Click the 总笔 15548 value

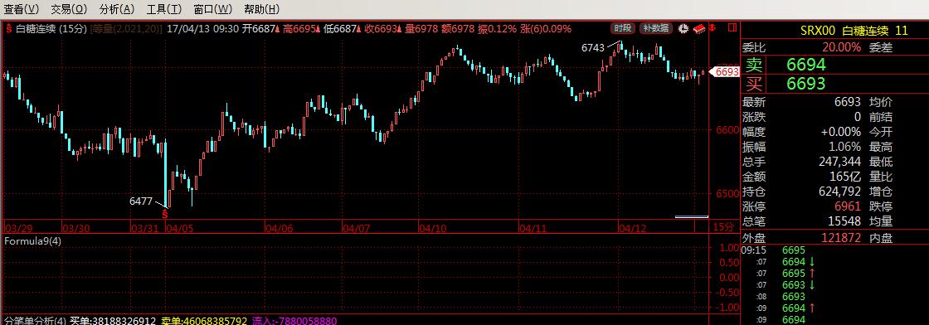845,221
